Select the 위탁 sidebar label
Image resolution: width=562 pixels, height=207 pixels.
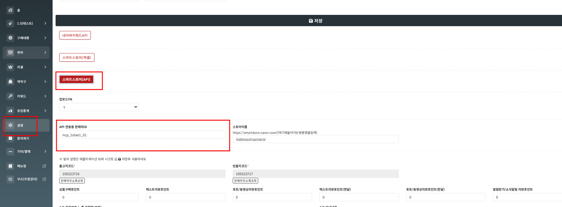point(20,53)
